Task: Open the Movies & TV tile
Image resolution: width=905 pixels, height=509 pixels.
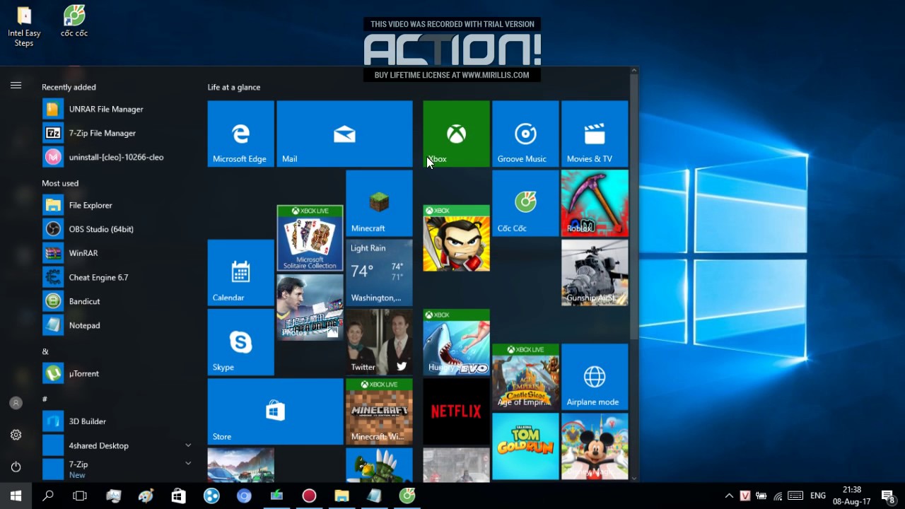Action: coord(595,134)
